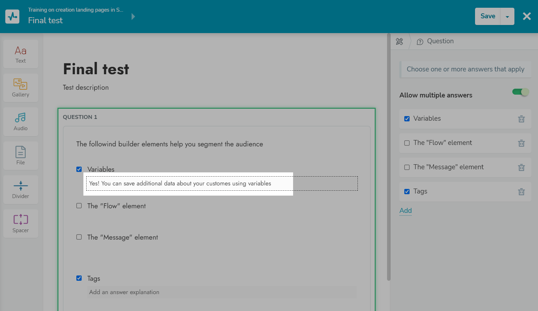Check The "Message" element in question
This screenshot has height=311, width=538.
79,237
